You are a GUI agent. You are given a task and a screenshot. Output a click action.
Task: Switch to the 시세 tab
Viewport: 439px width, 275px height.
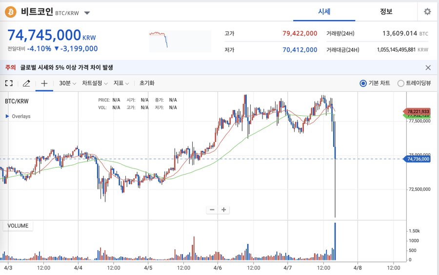pyautogui.click(x=324, y=12)
